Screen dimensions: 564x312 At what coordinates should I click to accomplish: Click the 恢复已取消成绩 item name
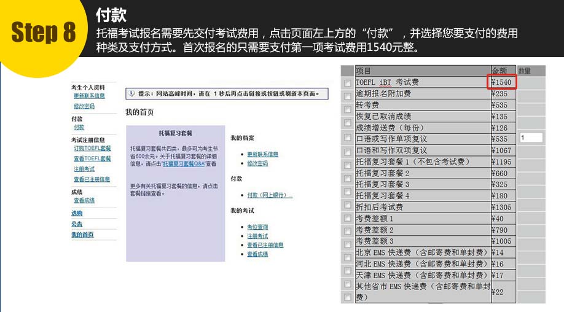point(383,117)
